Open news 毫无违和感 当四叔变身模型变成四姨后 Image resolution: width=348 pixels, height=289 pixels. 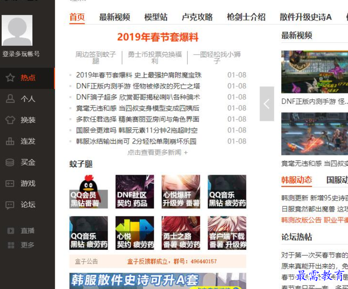[137, 108]
